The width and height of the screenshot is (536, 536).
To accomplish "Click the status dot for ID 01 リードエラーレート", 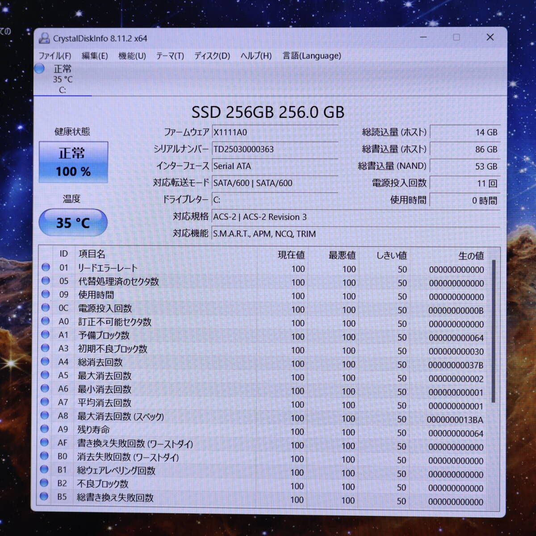I will [45, 267].
